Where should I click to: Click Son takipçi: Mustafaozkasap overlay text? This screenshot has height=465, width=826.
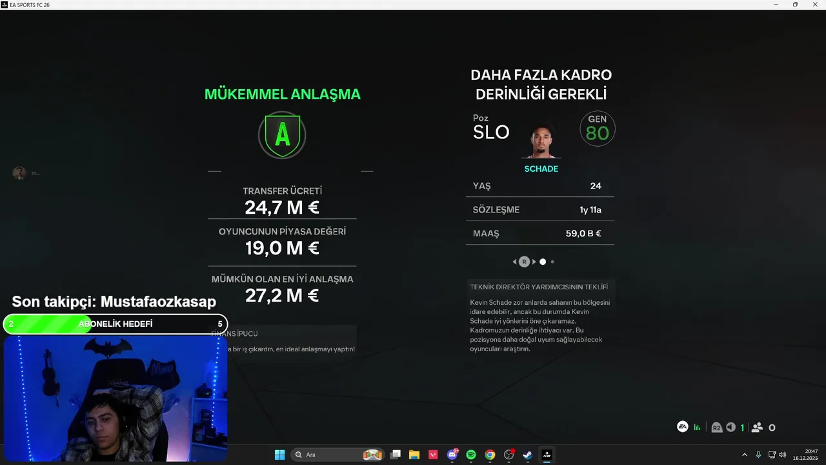point(114,302)
